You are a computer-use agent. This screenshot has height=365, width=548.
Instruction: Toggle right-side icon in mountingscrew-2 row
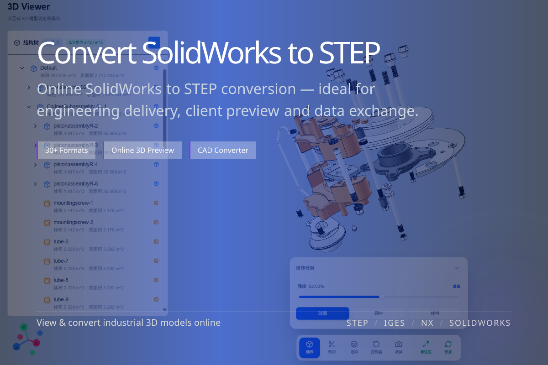(x=156, y=222)
